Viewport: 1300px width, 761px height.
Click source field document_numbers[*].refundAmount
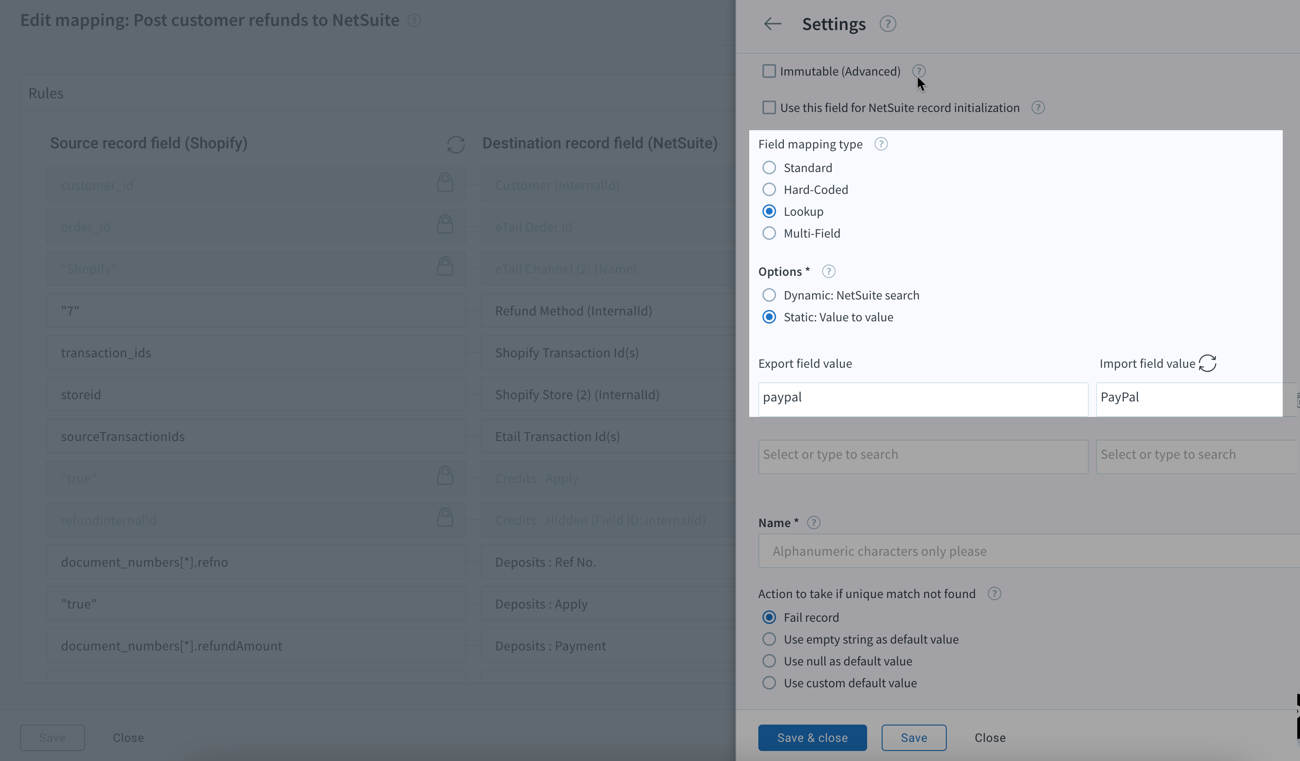pos(256,645)
